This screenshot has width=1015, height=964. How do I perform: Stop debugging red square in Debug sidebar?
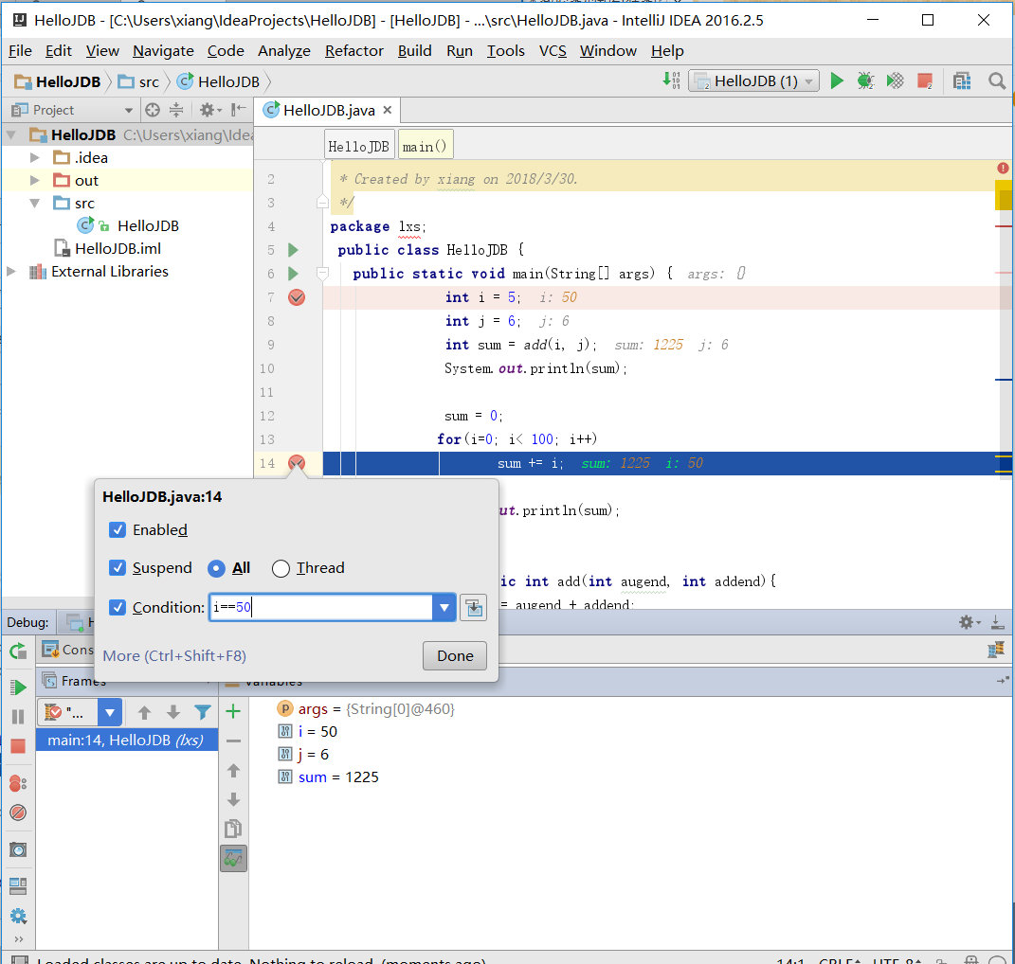click(x=18, y=746)
